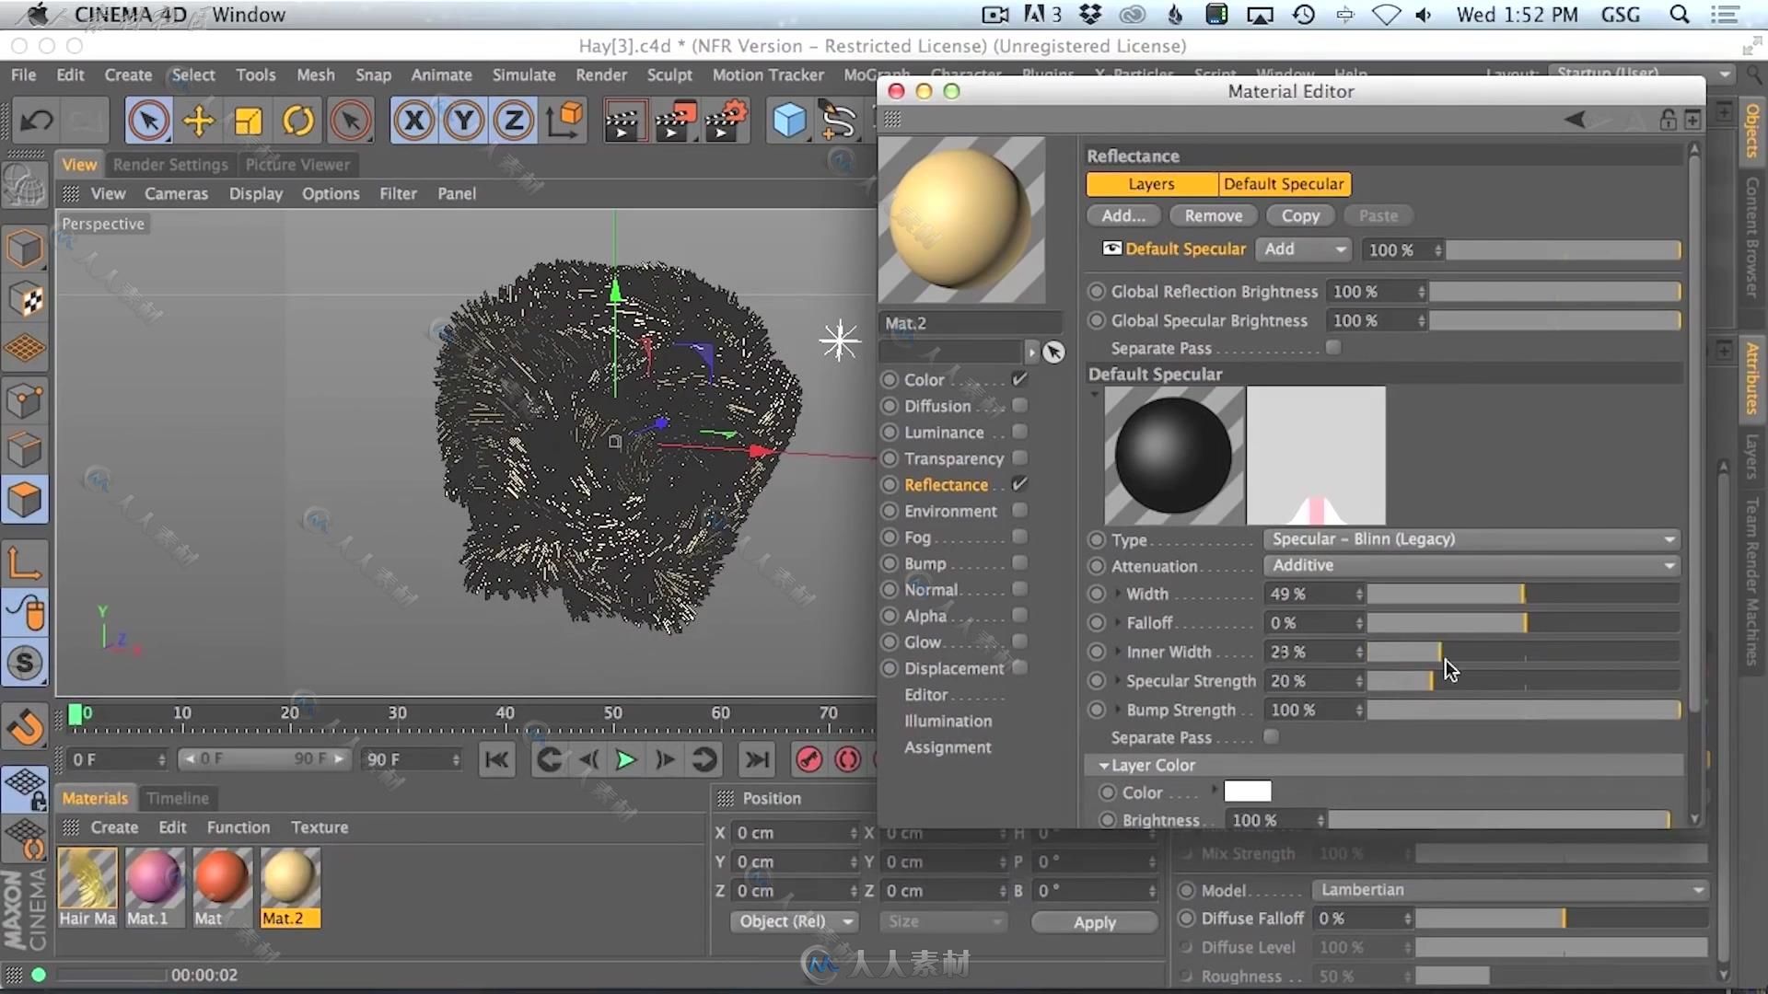Enable the Diffusion channel checkbox
This screenshot has width=1768, height=994.
coord(1019,405)
